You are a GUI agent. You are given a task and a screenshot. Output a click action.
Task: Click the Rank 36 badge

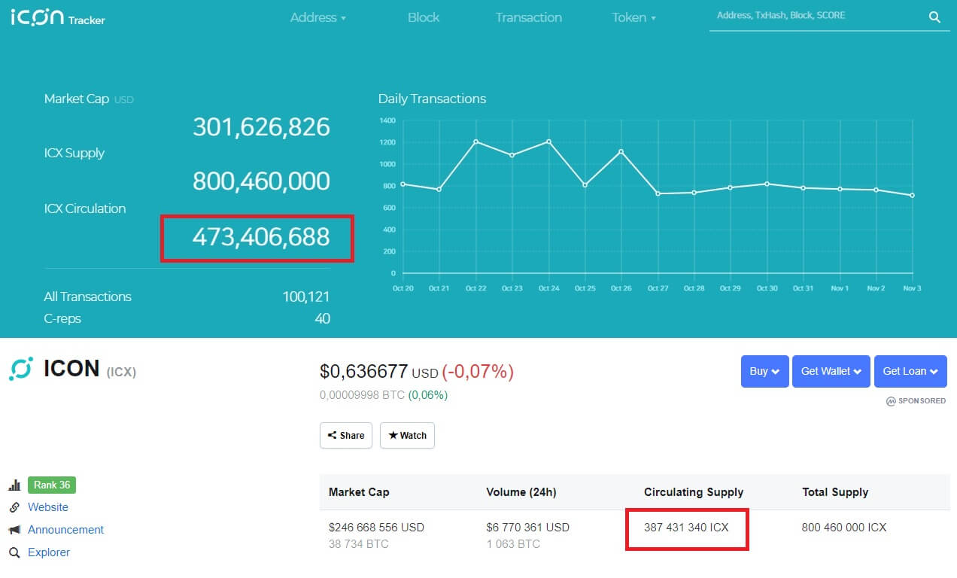click(52, 485)
